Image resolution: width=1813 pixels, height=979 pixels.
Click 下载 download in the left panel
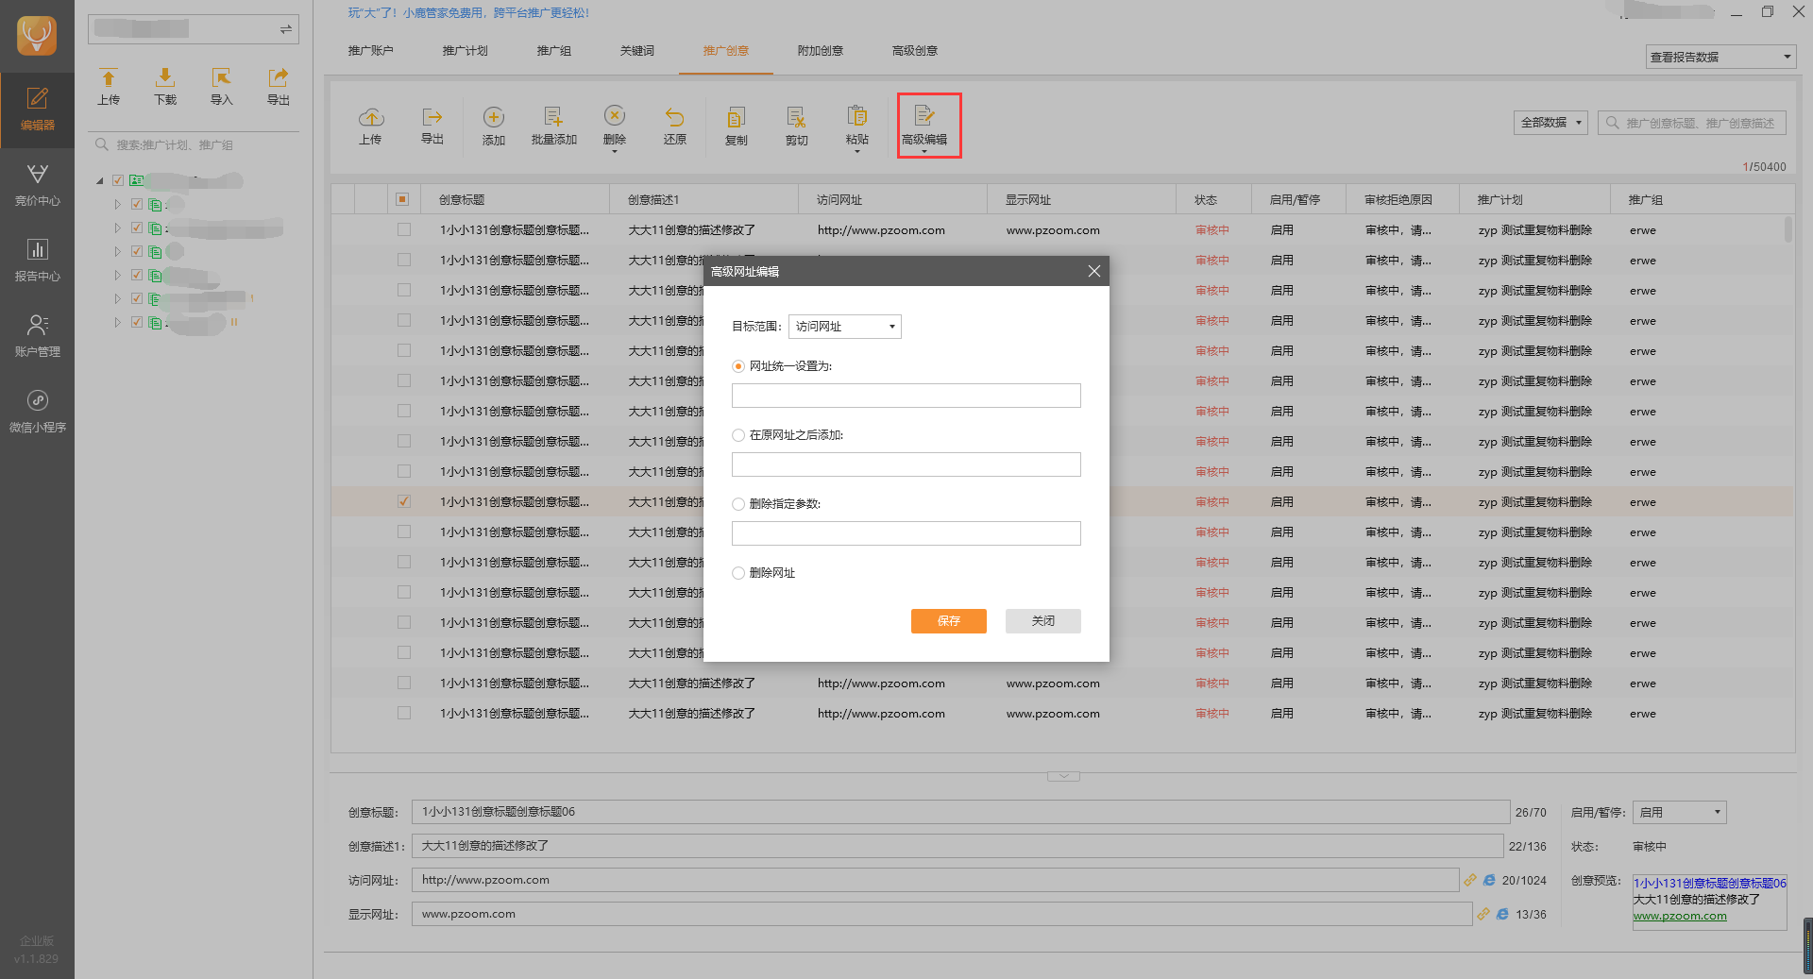pyautogui.click(x=165, y=87)
